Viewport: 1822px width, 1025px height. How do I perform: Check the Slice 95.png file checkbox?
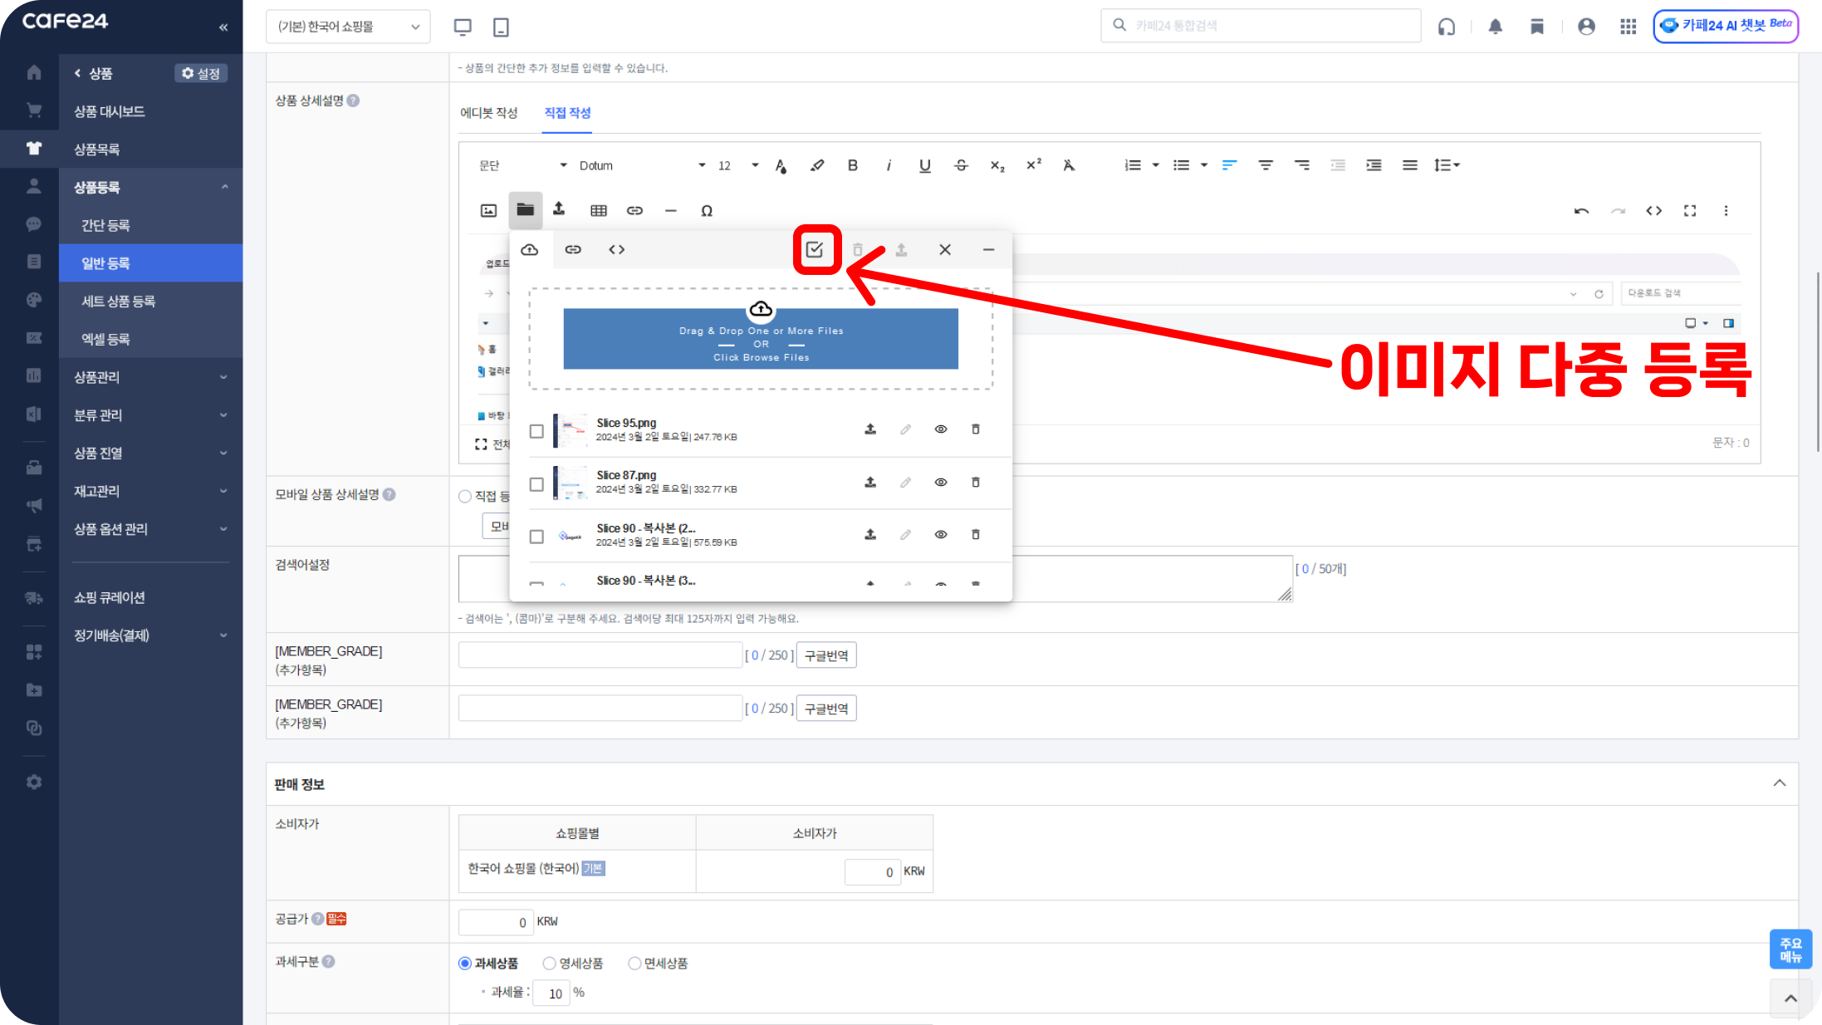(536, 431)
